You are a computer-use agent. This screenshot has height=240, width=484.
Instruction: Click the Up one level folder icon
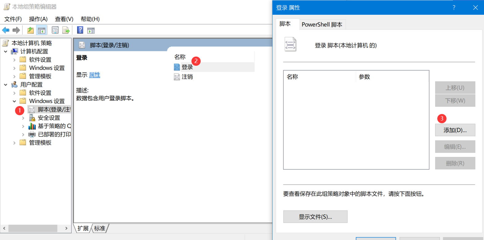tap(30, 30)
